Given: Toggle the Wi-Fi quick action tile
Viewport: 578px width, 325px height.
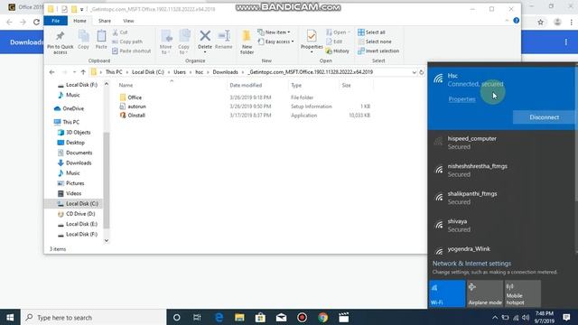Looking at the screenshot, I should tap(447, 293).
